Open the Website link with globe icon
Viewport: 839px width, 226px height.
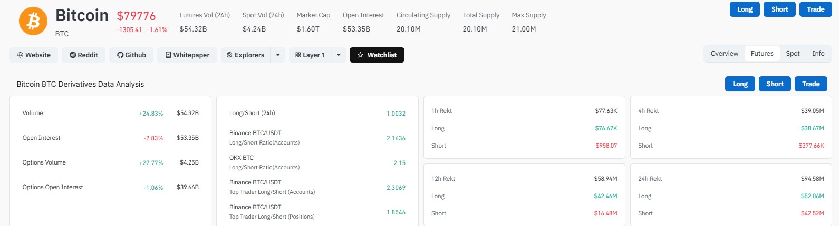tap(34, 55)
